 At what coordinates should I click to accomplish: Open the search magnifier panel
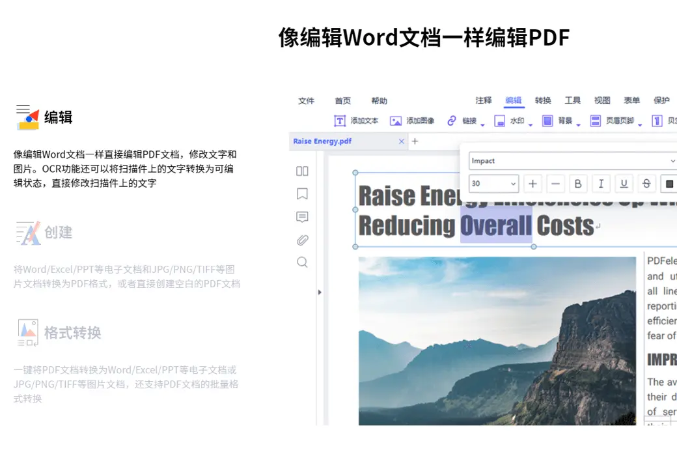(302, 263)
